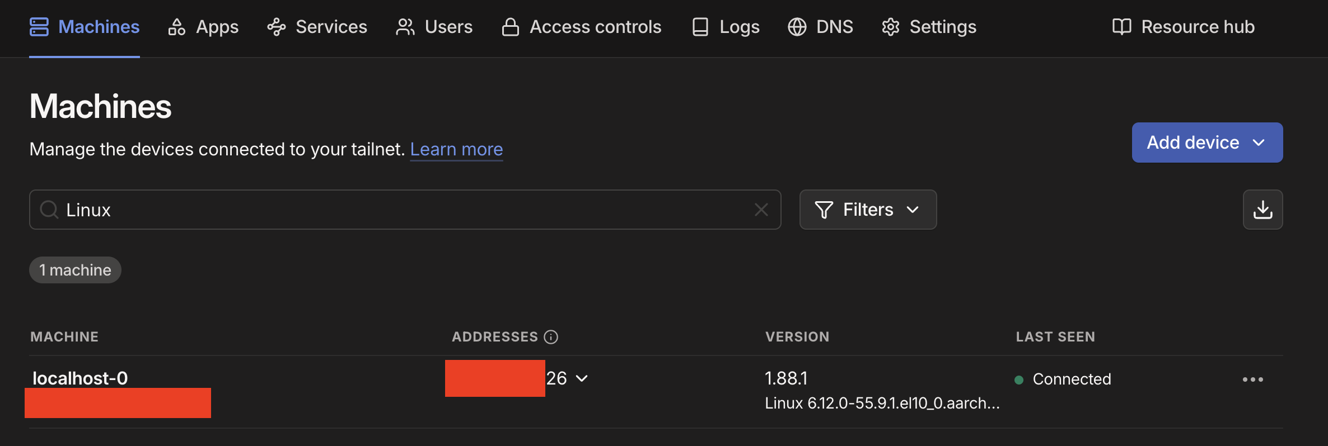Click the Settings gear icon
This screenshot has height=446, width=1328.
pos(890,27)
